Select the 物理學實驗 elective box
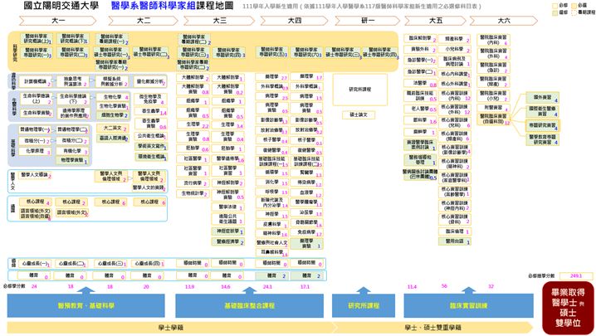596x336 pixels. click(72, 160)
